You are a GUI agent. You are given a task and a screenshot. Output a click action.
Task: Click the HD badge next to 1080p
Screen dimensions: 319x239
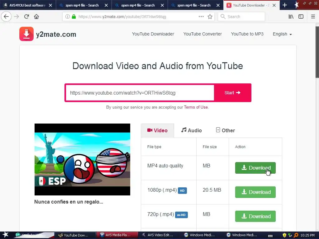[x=182, y=191]
